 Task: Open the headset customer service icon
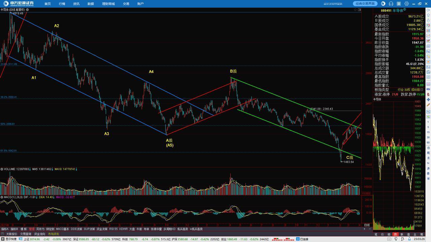(391, 4)
